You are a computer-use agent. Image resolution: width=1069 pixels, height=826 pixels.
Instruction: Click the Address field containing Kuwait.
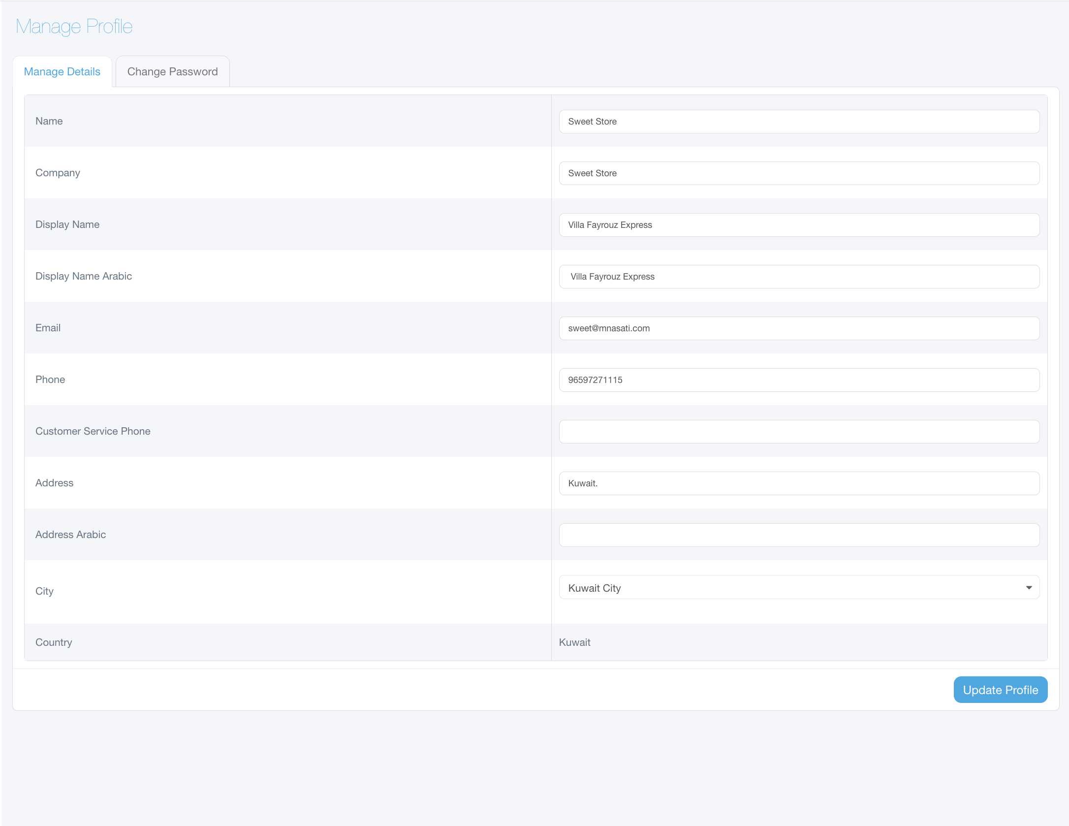coord(799,483)
